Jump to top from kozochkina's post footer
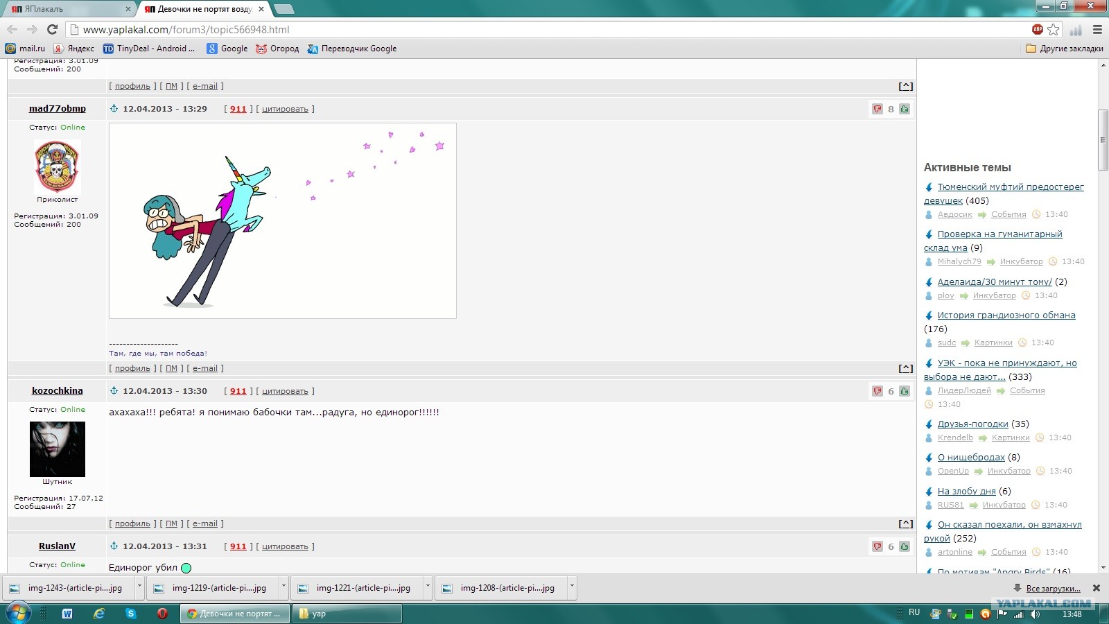The image size is (1109, 624). [905, 523]
